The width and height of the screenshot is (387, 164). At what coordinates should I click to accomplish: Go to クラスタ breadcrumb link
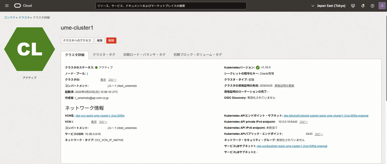pos(24,17)
